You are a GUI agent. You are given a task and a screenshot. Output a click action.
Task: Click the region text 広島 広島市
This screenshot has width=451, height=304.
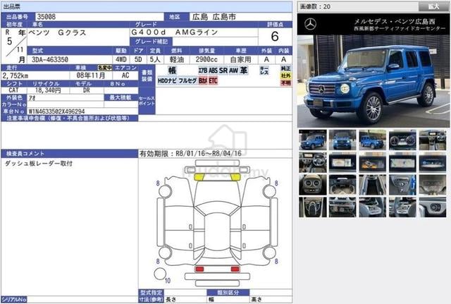pyautogui.click(x=214, y=17)
